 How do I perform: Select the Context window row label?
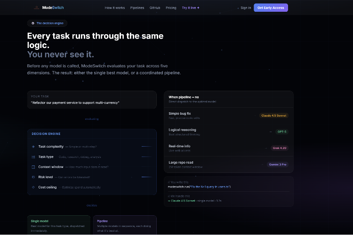51,167
